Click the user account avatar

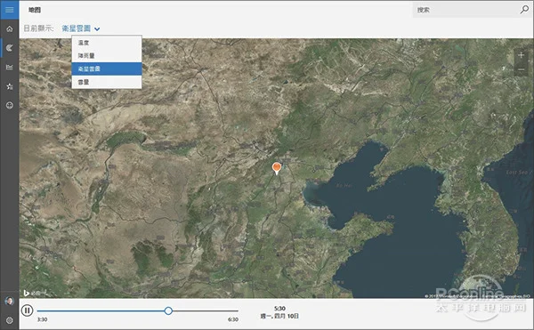pos(10,301)
